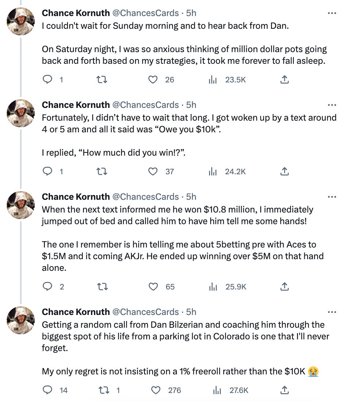Open more options on the last tweet
Viewport: 343px width, 401px height.
332,312
